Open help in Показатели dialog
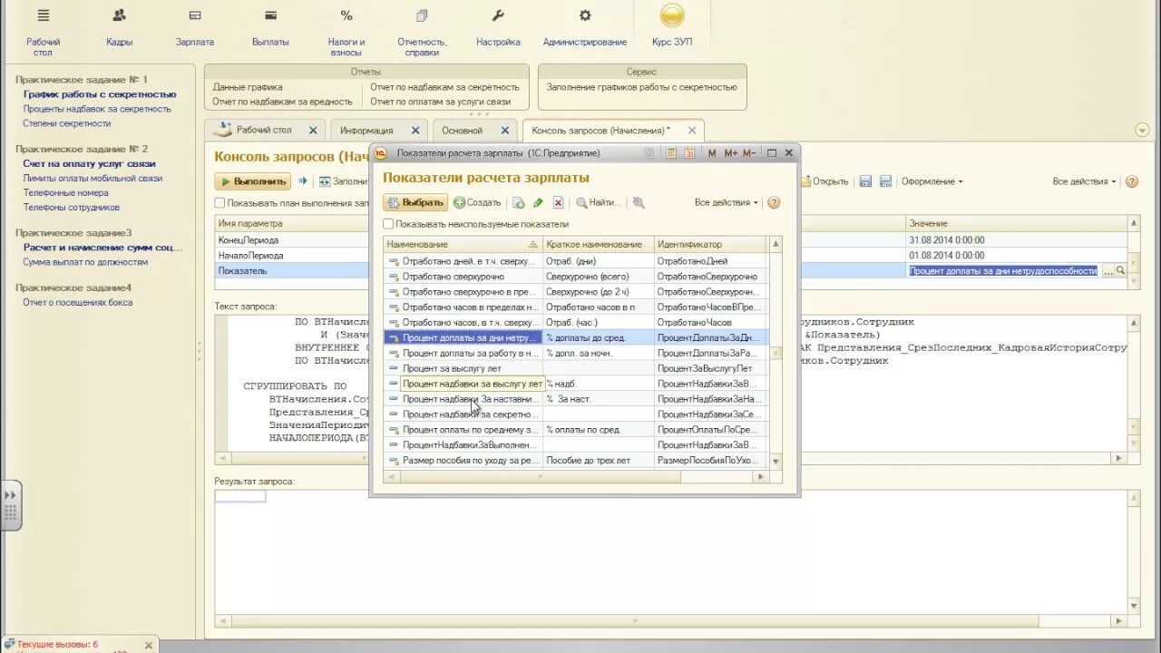 [774, 203]
